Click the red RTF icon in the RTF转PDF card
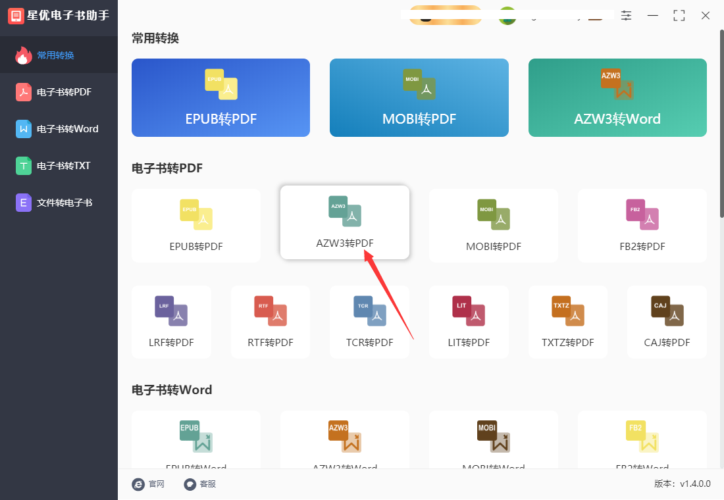The height and width of the screenshot is (500, 724). 271,311
